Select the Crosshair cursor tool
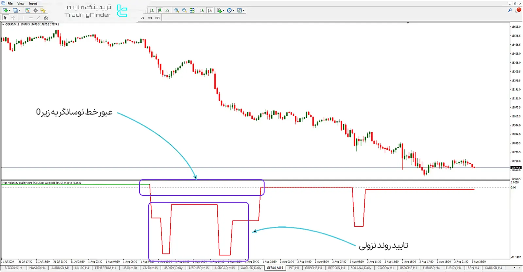Screen dimensions: 523x272 pos(13,18)
